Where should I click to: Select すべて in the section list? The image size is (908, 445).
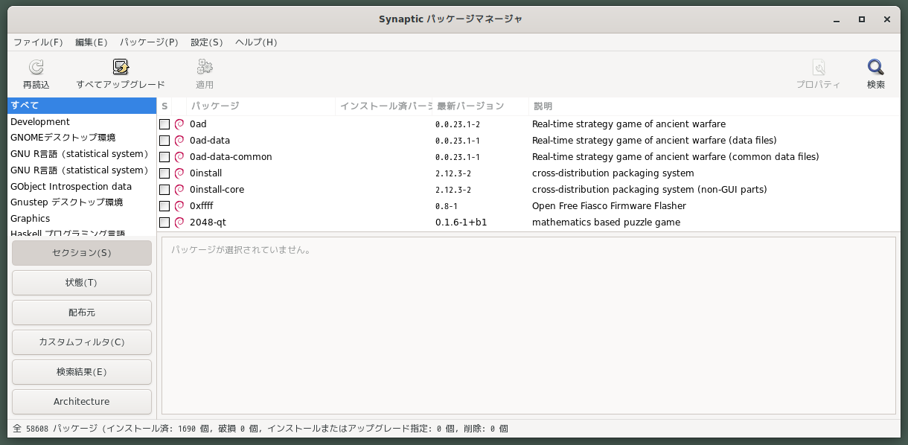(82, 105)
